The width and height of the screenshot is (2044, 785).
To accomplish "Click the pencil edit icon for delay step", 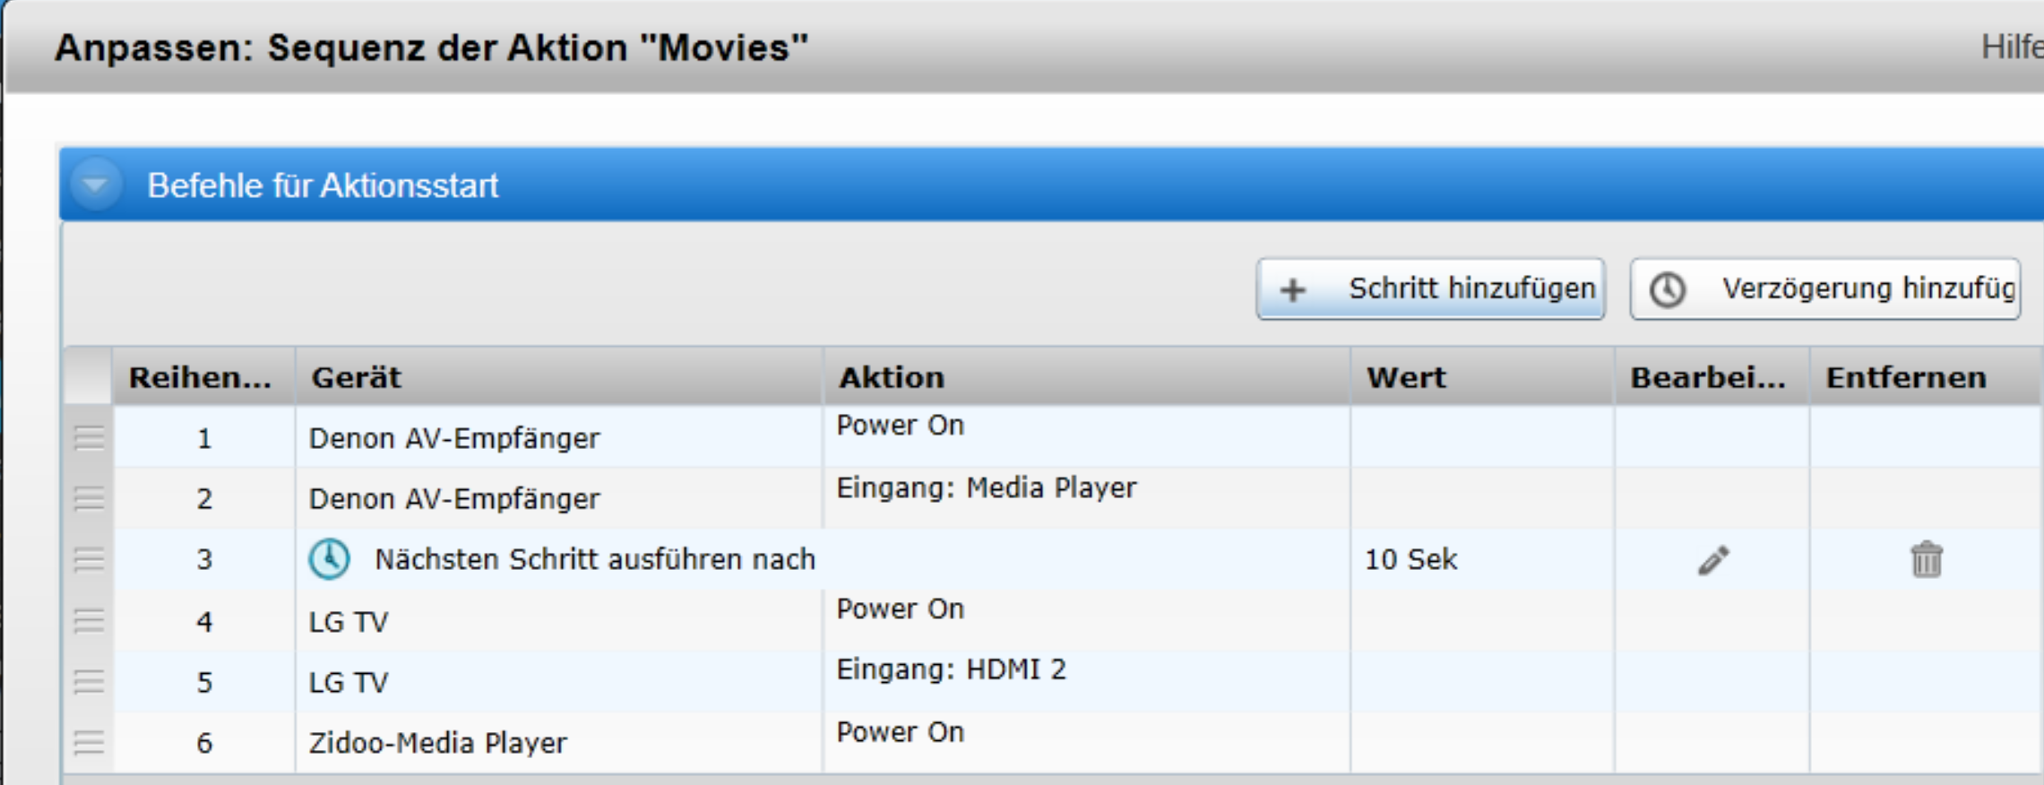I will click(x=1712, y=560).
